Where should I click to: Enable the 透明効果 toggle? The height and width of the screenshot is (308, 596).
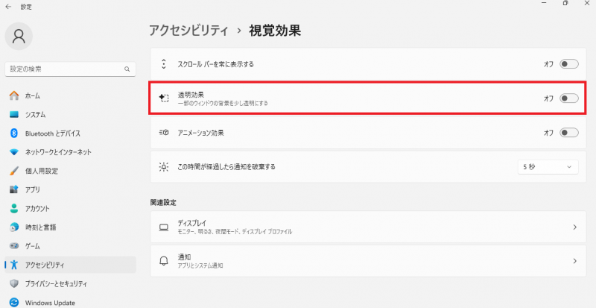[x=568, y=98]
